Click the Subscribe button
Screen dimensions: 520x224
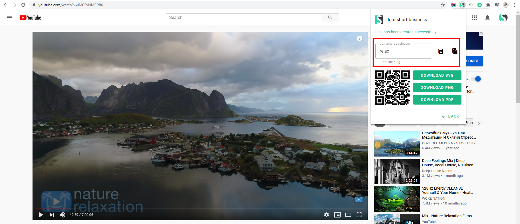(474, 61)
